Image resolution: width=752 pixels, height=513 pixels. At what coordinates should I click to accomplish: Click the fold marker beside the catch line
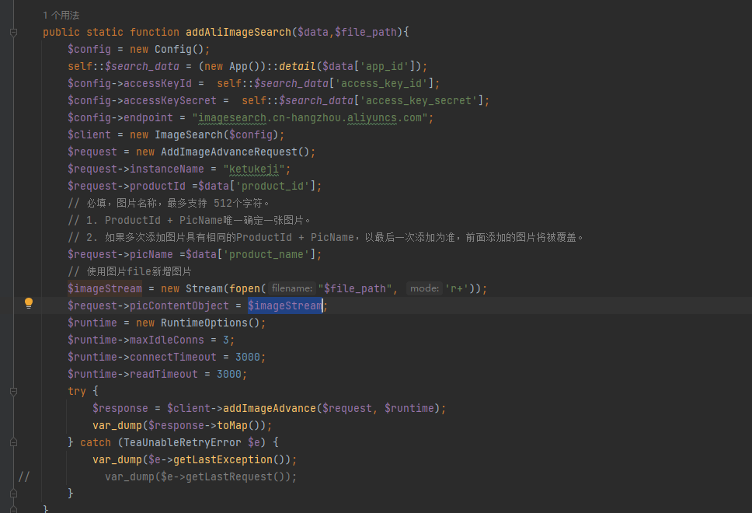coord(13,442)
